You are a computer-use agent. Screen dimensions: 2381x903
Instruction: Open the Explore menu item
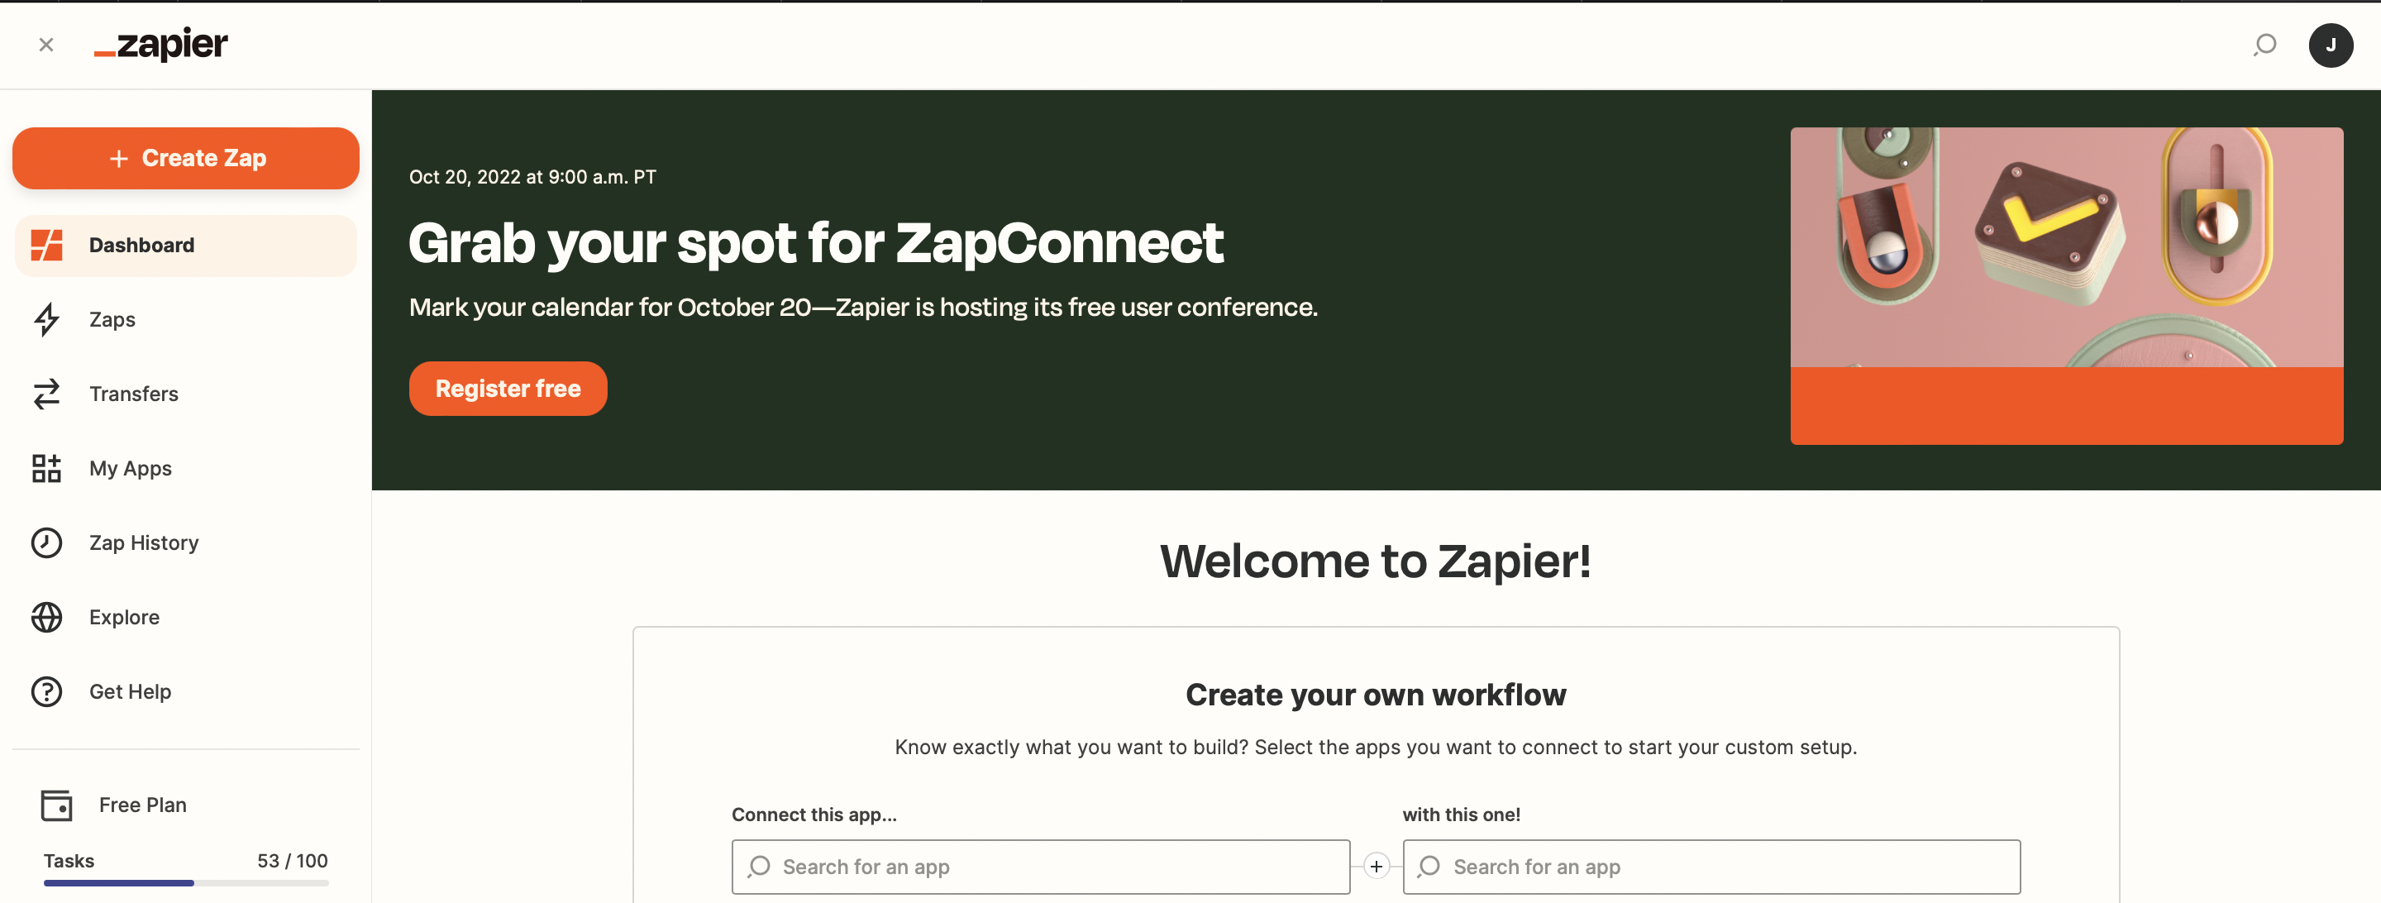point(125,618)
